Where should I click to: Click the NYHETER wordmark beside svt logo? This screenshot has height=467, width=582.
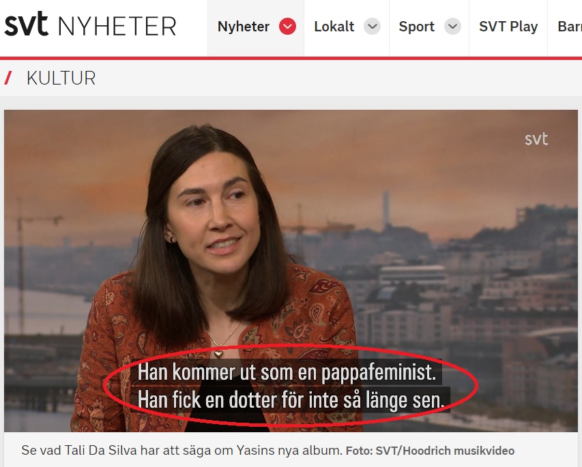[x=117, y=27]
